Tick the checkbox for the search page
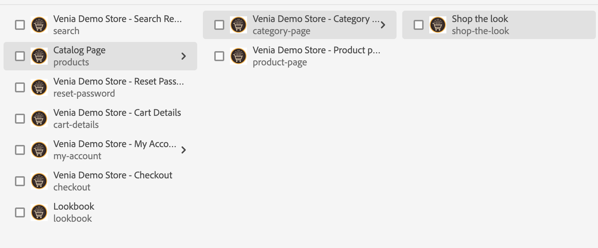598x248 pixels. point(20,25)
